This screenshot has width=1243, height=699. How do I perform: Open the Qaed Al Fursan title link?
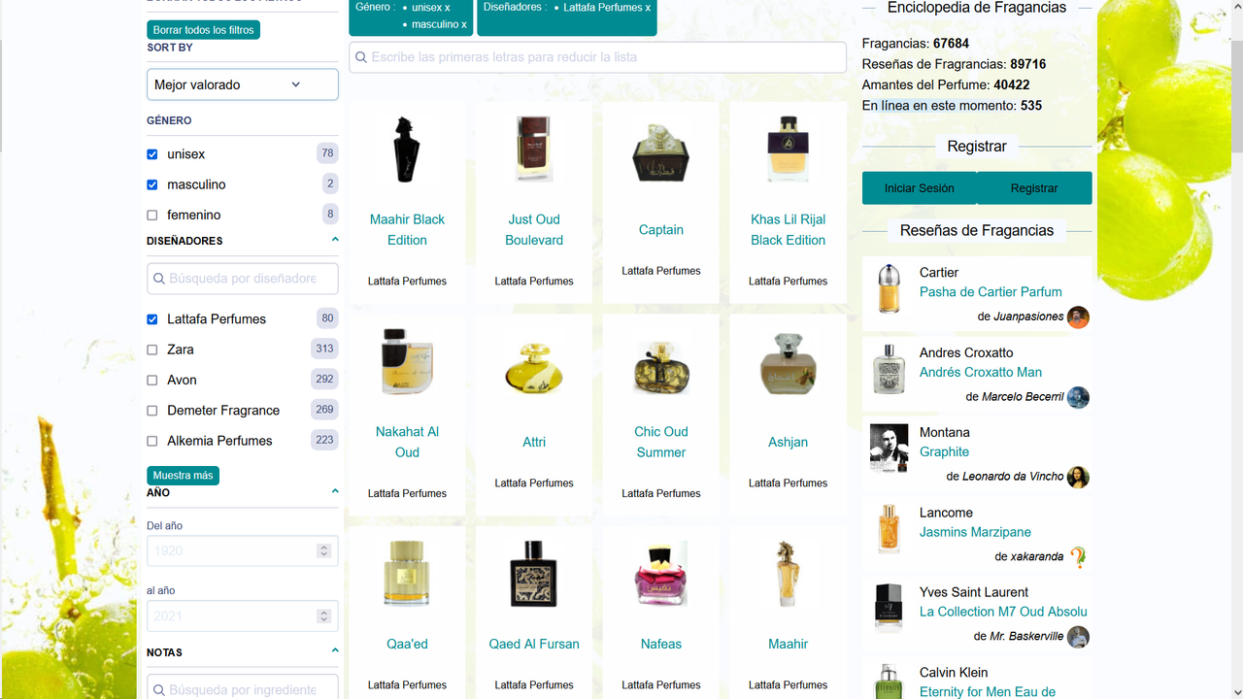click(x=534, y=644)
